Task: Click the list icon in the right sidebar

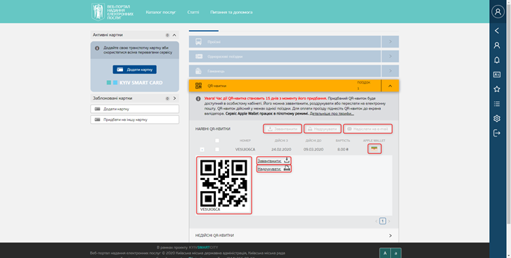Action: [x=497, y=103]
